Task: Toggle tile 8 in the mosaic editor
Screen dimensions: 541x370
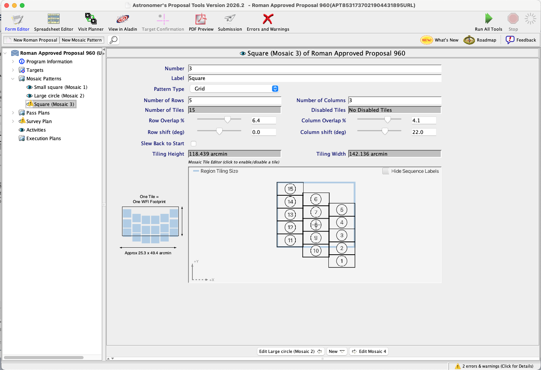Action: click(x=316, y=225)
